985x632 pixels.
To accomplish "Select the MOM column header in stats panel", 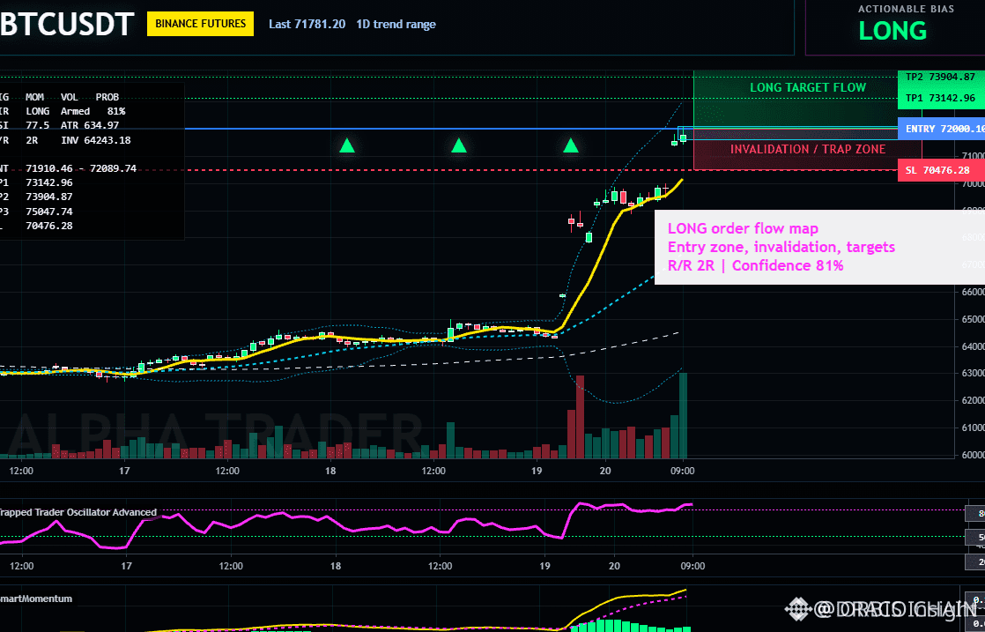I will 34,97.
